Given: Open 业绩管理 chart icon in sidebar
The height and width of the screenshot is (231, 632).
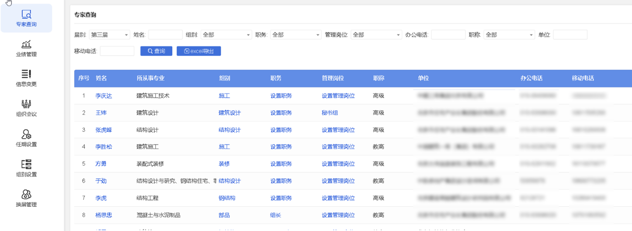Looking at the screenshot, I should (26, 44).
